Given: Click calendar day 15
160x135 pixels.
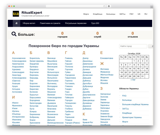Looking at the screenshot, I should coord(134,69).
